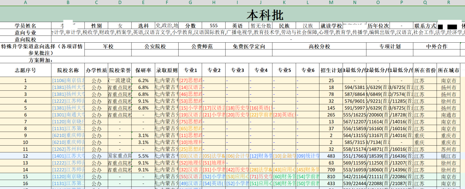Click the 所在省份 column heading
465x189 pixels.
coord(425,70)
